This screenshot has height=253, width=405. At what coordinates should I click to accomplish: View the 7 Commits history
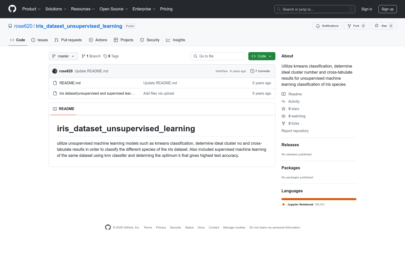[260, 71]
